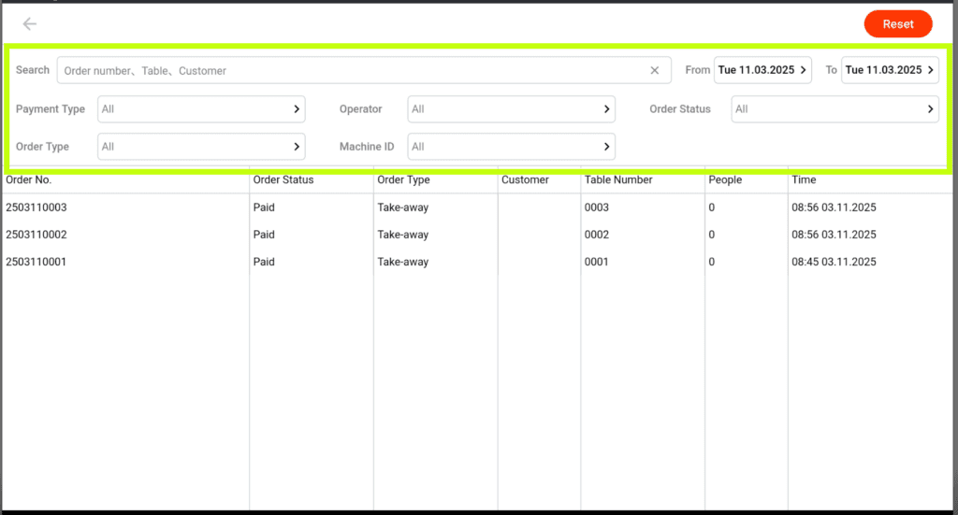The image size is (958, 515).
Task: Expand the Machine ID dropdown
Action: [x=511, y=147]
